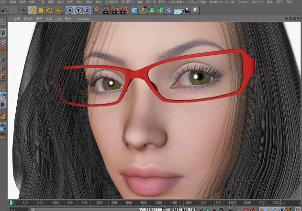The height and width of the screenshot is (211, 302).
Task: Open the Navié menu
Action: point(230,2)
